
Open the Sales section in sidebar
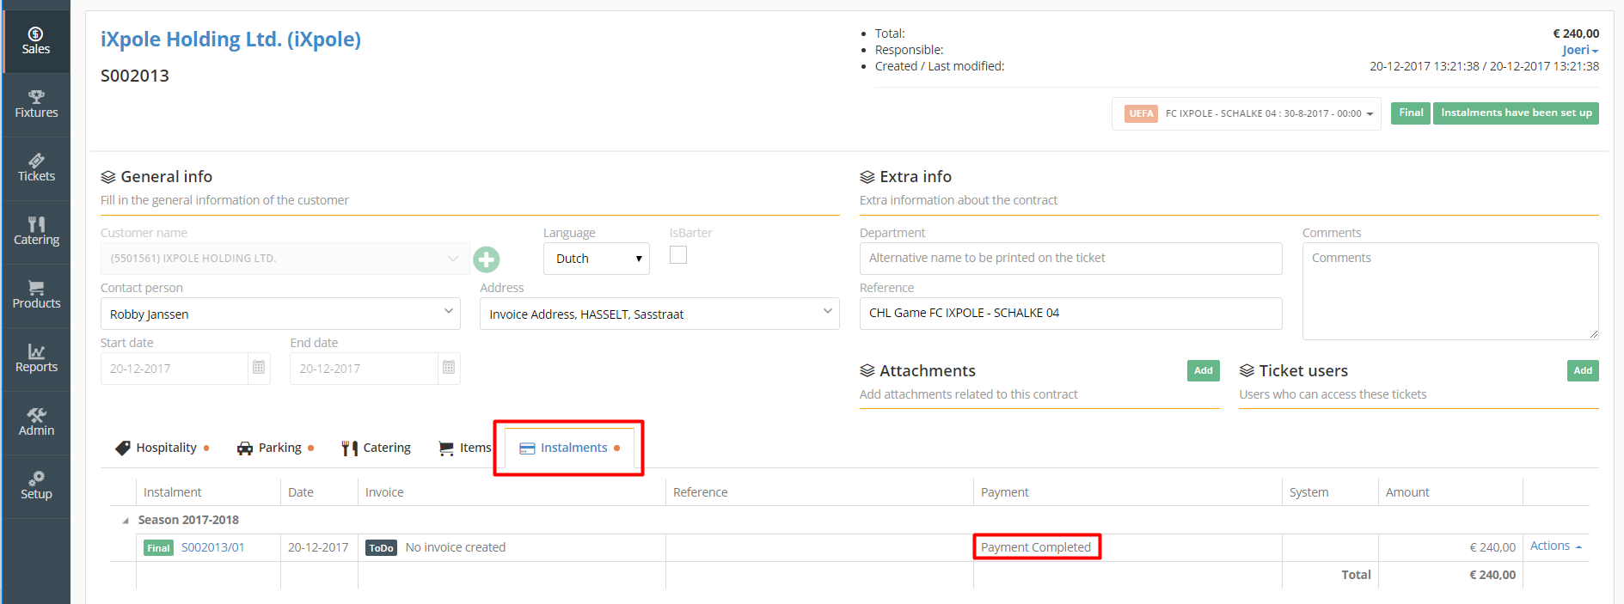[x=36, y=41]
